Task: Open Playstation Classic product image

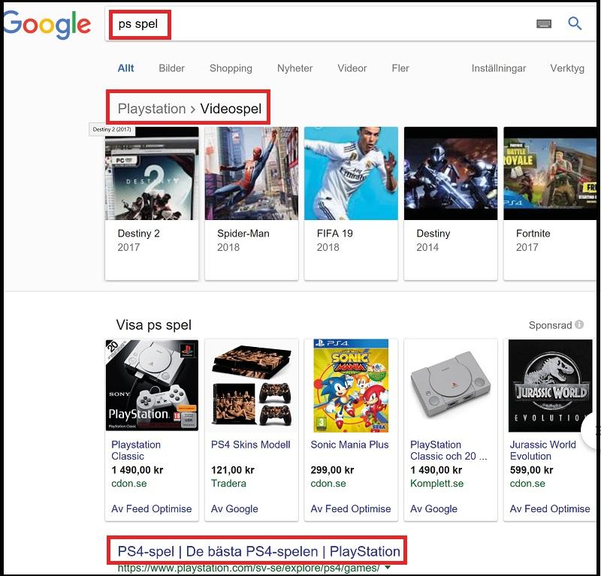Action: [x=152, y=385]
